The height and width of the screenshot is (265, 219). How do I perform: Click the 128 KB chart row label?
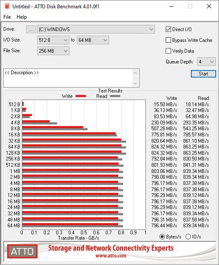coord(13,153)
